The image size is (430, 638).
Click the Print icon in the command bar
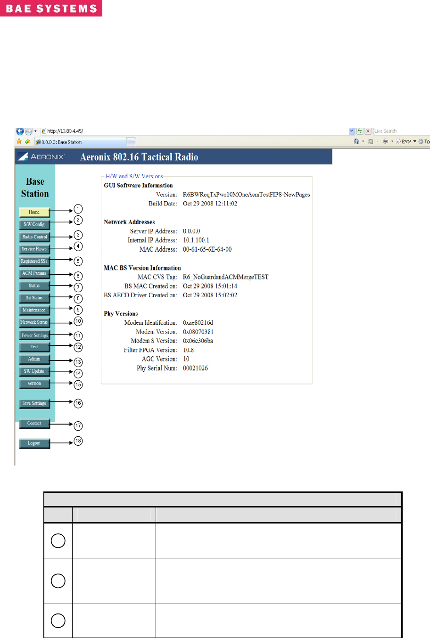[x=386, y=141]
